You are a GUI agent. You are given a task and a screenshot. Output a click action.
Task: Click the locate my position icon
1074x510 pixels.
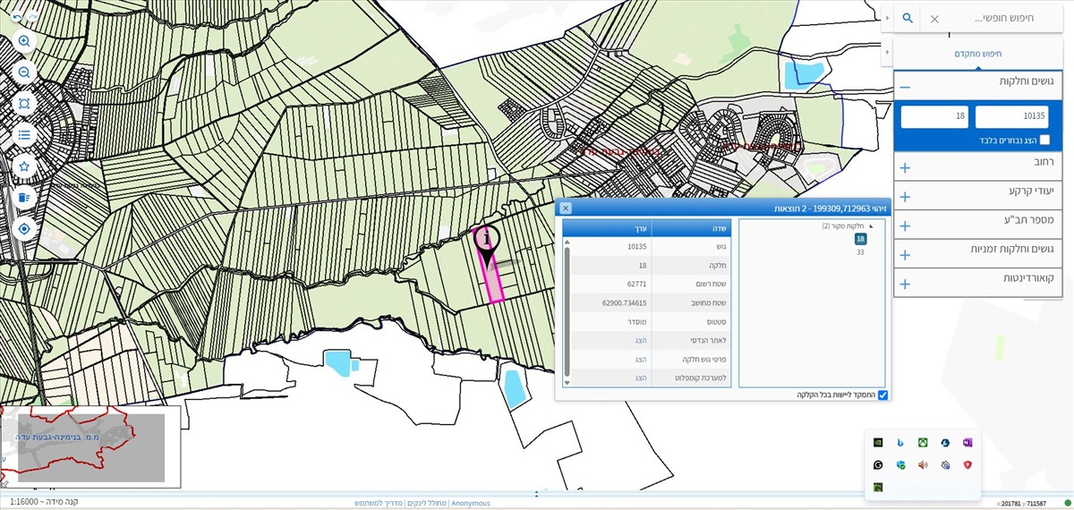(24, 229)
